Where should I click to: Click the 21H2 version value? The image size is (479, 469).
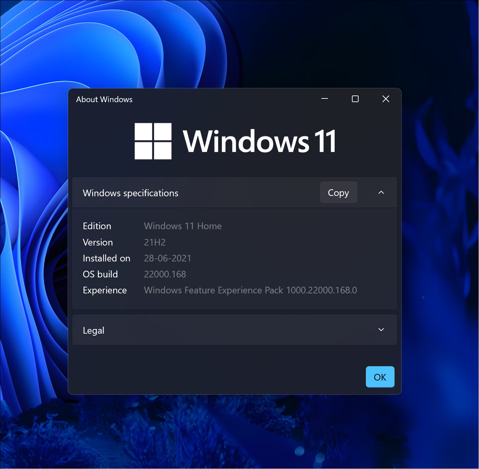click(155, 242)
